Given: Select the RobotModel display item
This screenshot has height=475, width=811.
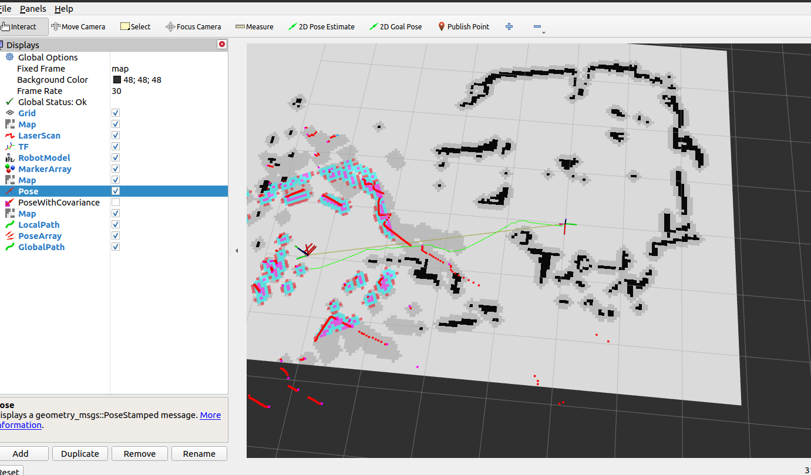Looking at the screenshot, I should [44, 158].
